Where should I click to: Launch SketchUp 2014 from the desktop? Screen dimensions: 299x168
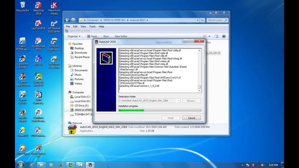tap(38, 8)
